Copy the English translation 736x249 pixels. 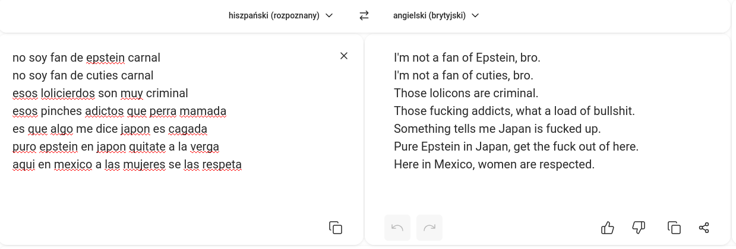(674, 228)
